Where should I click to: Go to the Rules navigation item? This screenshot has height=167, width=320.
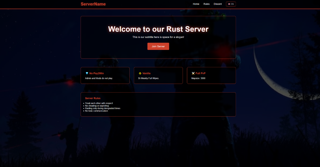pos(206,4)
